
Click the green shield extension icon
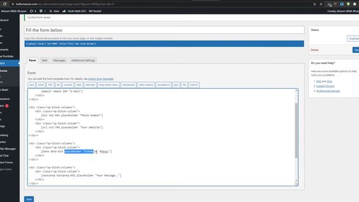[x=348, y=4]
